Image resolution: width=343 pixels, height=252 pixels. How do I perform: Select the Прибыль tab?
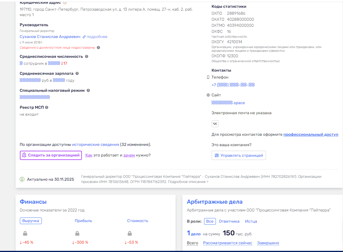(83, 221)
